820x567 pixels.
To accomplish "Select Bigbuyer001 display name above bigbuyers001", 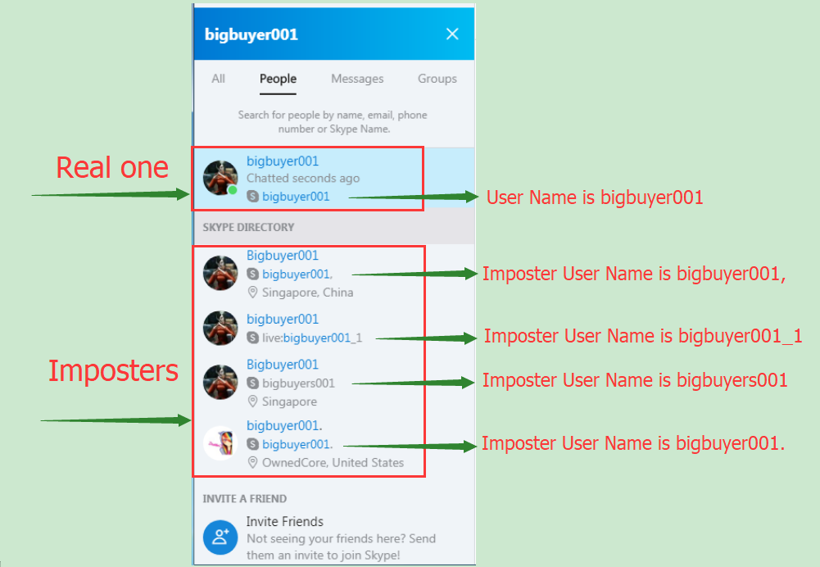I will pos(283,364).
